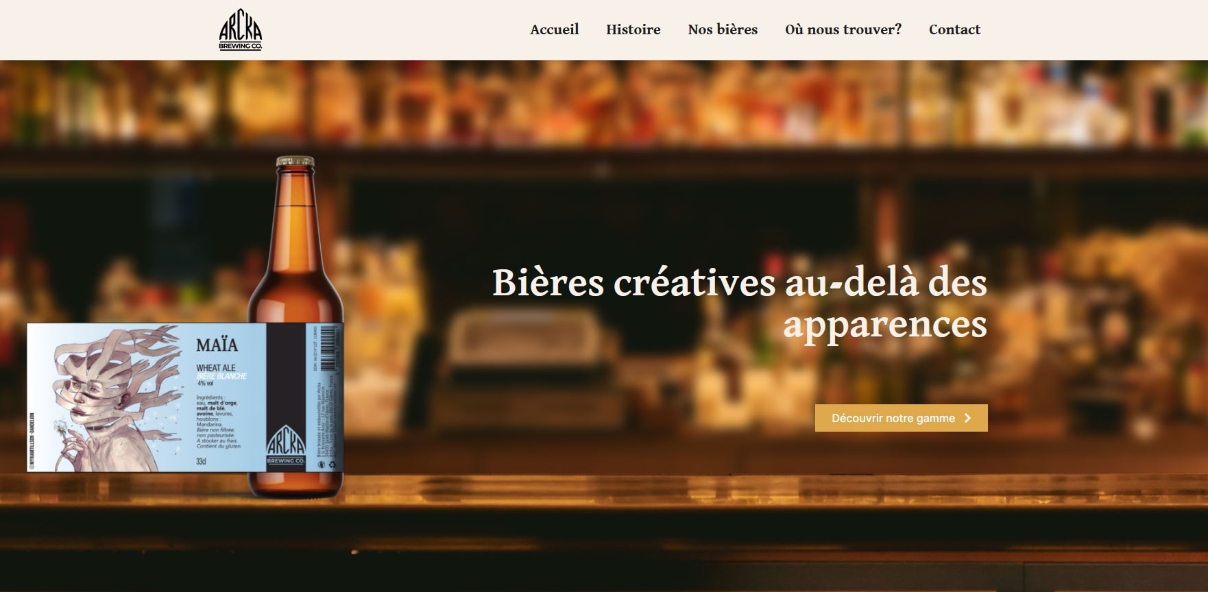Image resolution: width=1208 pixels, height=592 pixels.
Task: Click the recycling symbol on the label
Action: (x=333, y=465)
